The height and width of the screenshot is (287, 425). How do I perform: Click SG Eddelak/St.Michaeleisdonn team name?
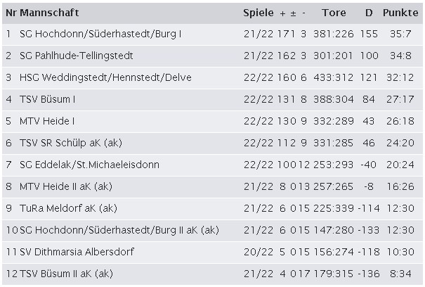pos(89,165)
